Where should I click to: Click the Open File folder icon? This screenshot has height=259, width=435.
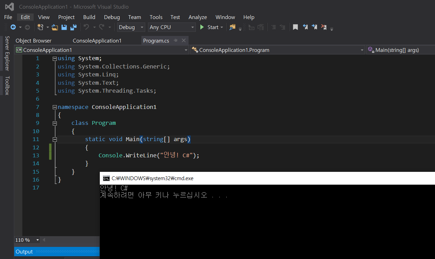55,27
